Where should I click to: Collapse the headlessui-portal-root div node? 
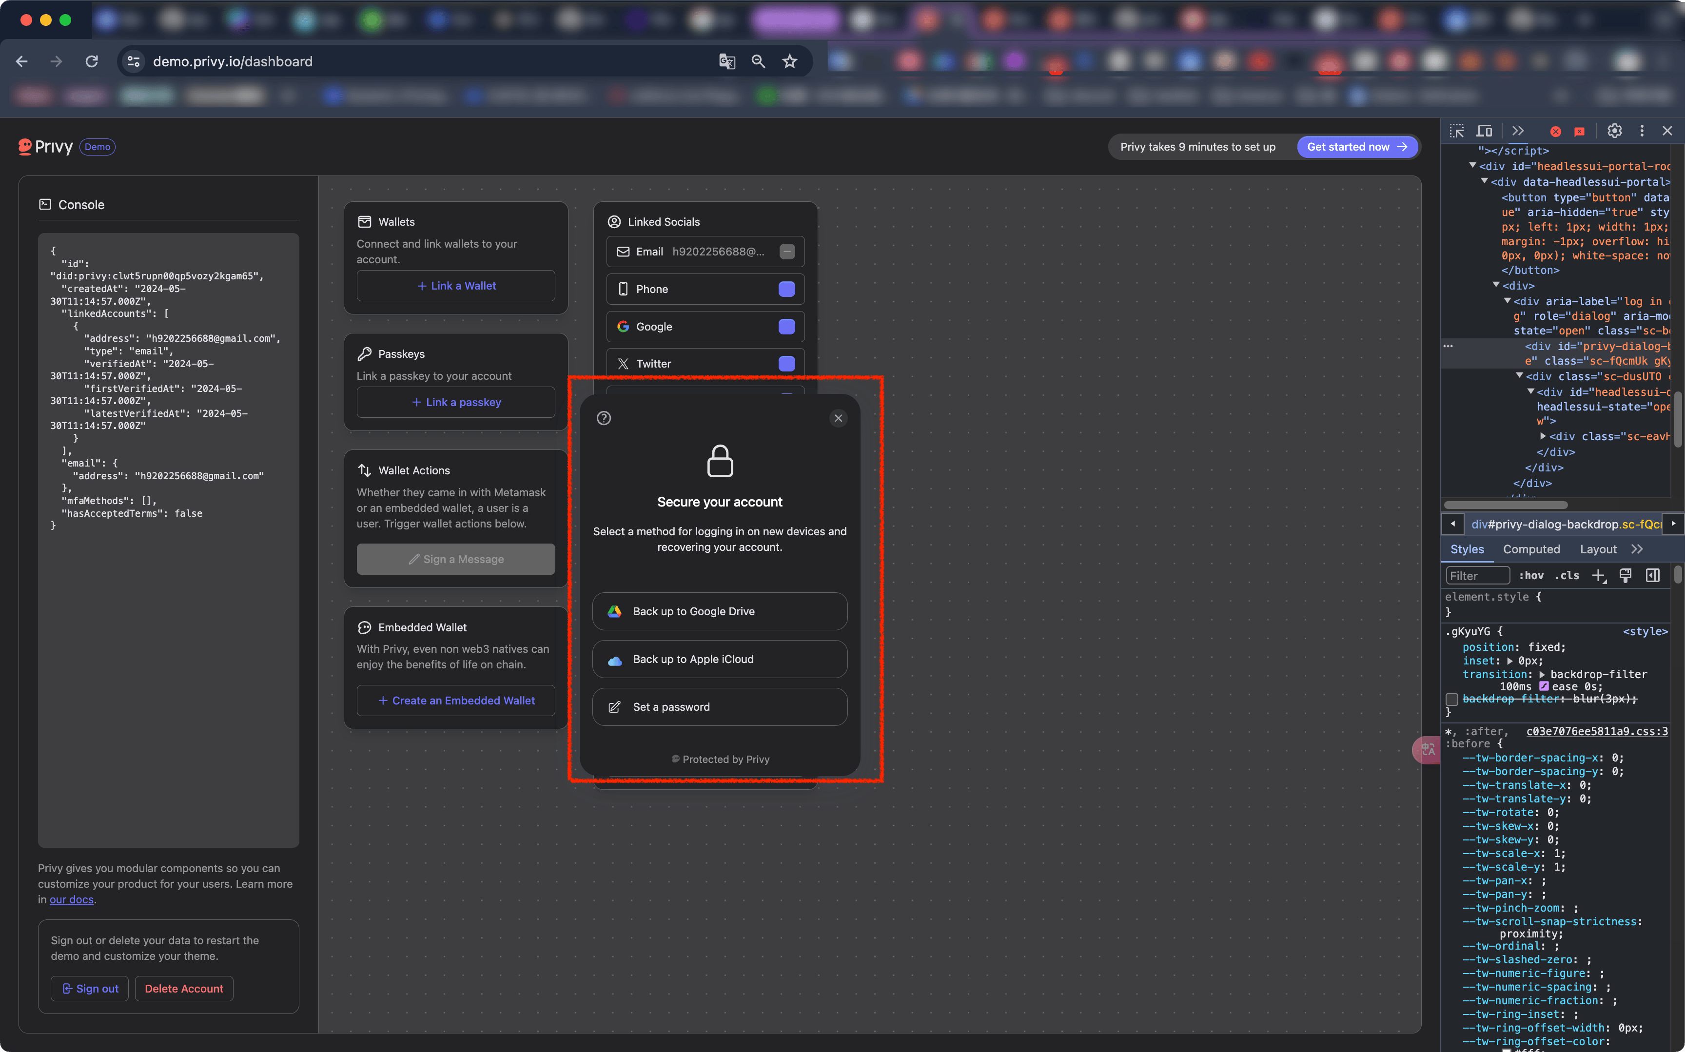point(1473,166)
